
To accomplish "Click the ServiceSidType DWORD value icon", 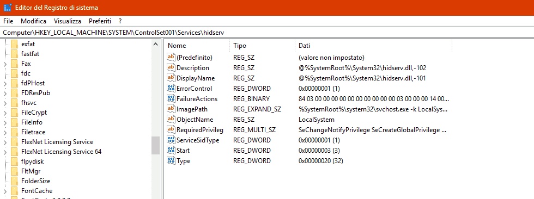I will 171,140.
